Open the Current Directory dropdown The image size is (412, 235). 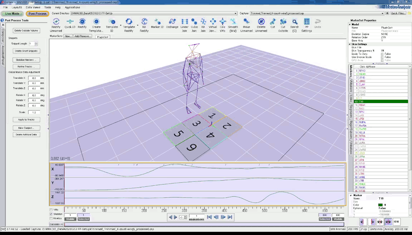pyautogui.click(x=235, y=13)
